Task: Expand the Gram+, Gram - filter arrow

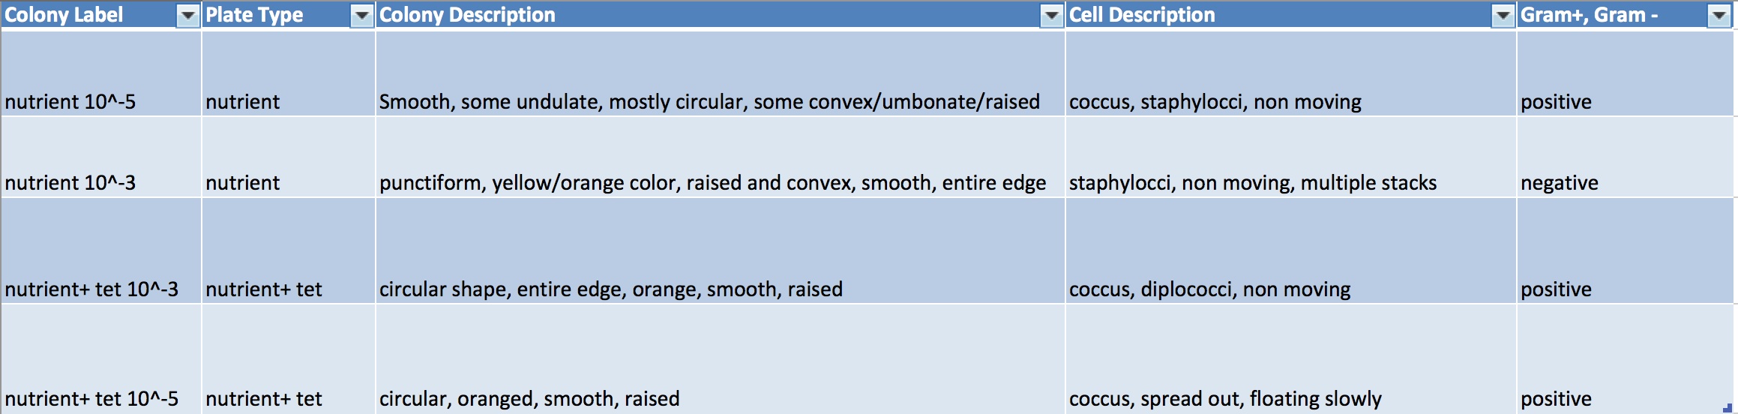Action: click(1719, 15)
